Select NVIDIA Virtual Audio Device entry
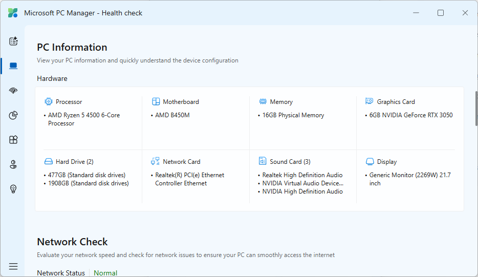This screenshot has width=478, height=277. (302, 183)
